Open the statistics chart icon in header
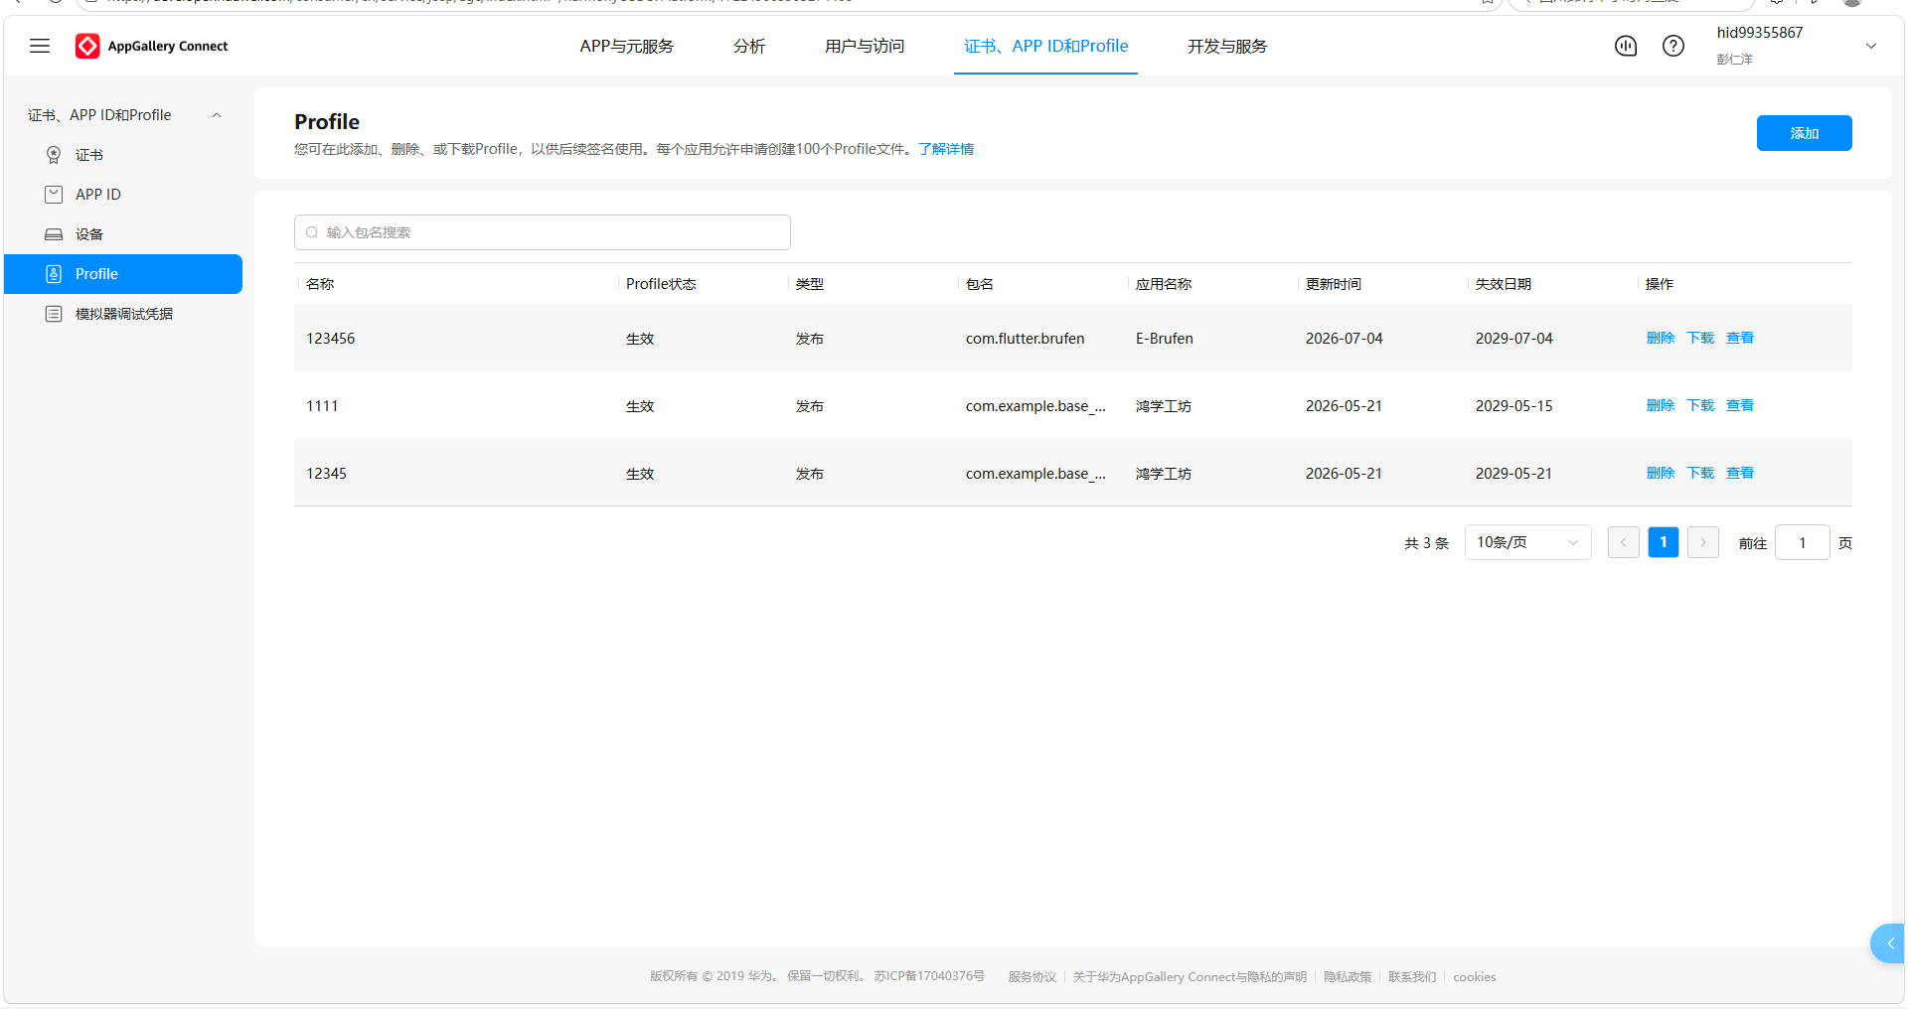1908x1009 pixels. pyautogui.click(x=1626, y=46)
